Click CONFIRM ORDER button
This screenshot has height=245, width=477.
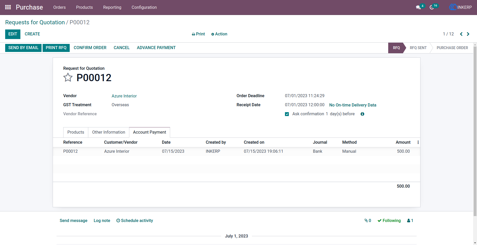point(90,48)
